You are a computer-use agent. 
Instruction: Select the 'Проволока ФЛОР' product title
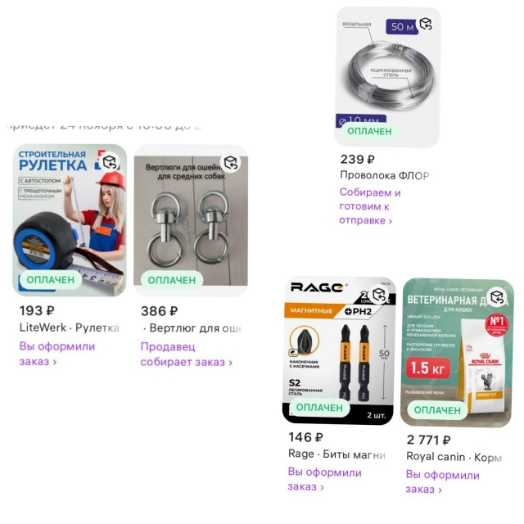pyautogui.click(x=384, y=175)
